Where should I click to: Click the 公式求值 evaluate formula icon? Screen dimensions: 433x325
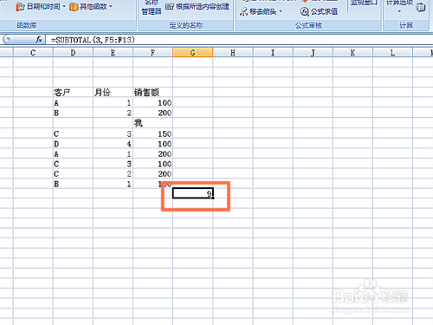pyautogui.click(x=304, y=11)
